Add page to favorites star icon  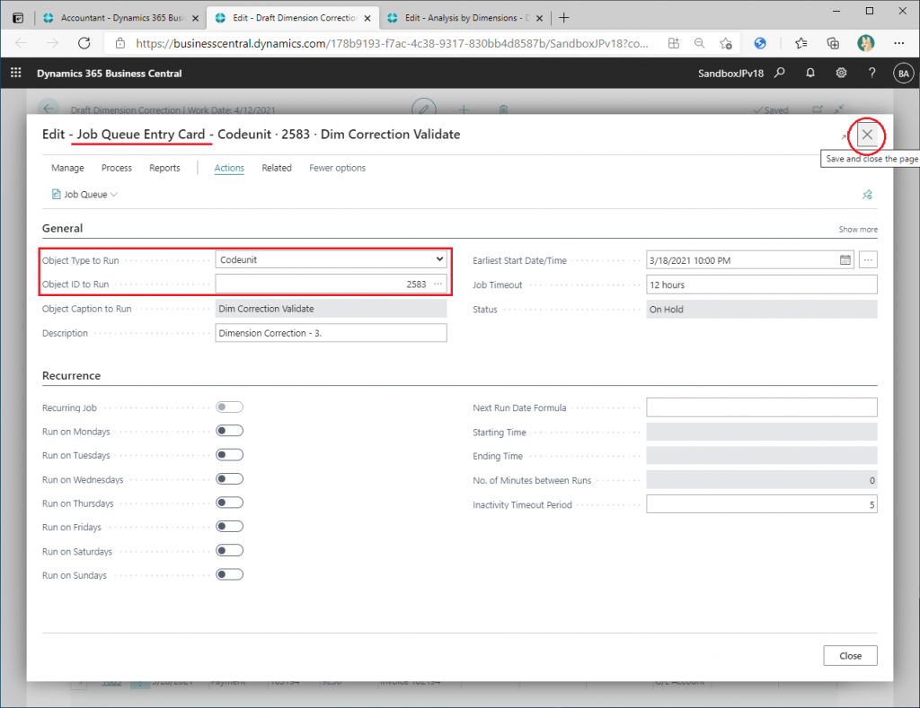pos(726,43)
